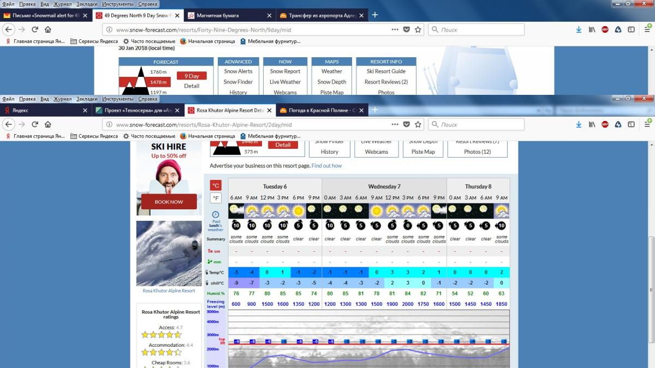Open new tab in 49 Degrees North window
Viewport: 655px width, 368px height.
coord(375,15)
